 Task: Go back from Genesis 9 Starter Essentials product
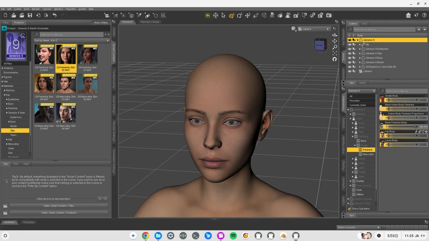coord(4,28)
